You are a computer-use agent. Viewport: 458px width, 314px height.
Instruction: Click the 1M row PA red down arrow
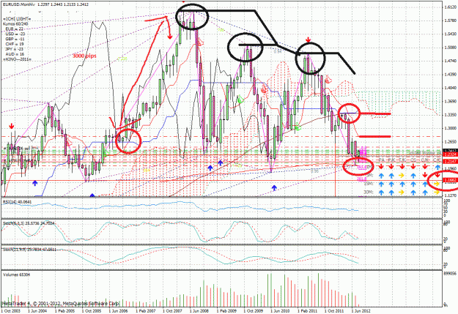point(381,166)
